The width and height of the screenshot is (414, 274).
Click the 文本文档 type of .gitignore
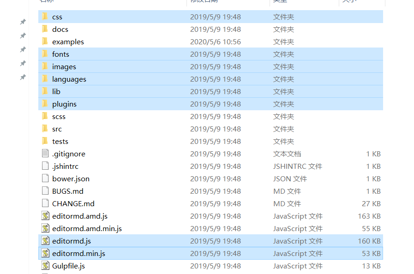[287, 154]
